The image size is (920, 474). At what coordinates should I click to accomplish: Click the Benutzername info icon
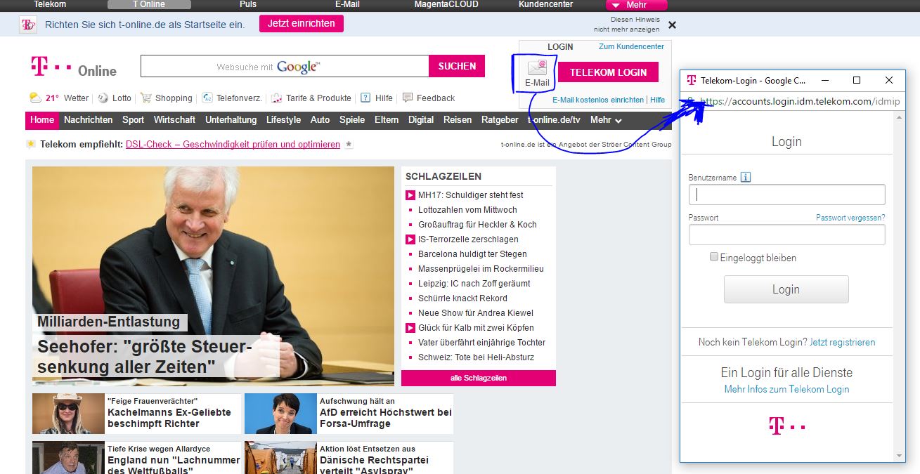pos(746,178)
